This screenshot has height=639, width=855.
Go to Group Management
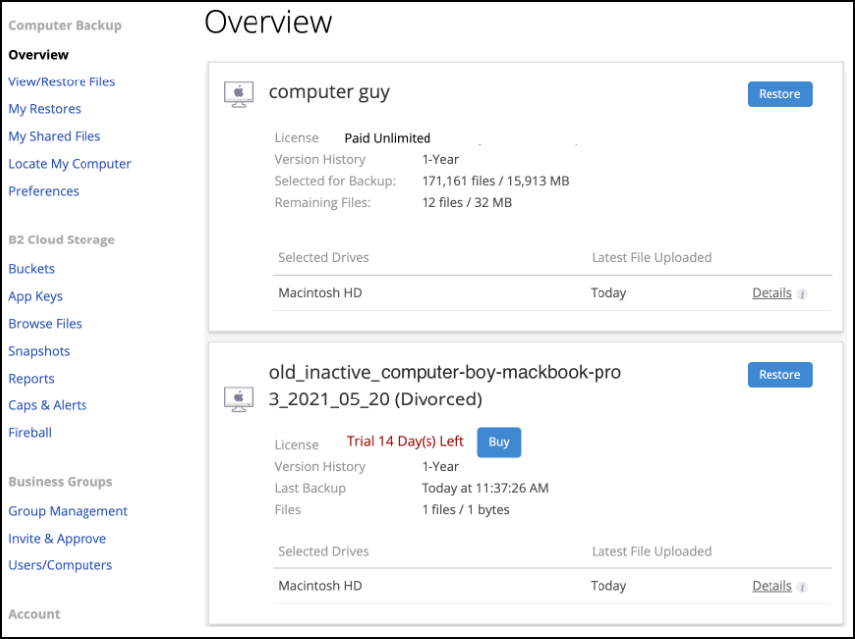click(68, 511)
